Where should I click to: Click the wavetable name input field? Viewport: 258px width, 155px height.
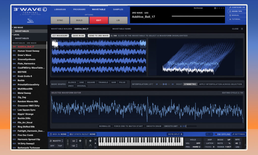[x=92, y=29]
